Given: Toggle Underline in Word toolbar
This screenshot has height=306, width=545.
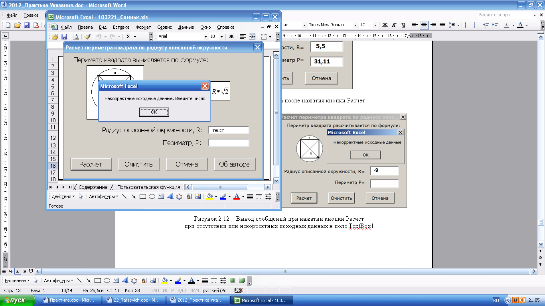Looking at the screenshot, I should [403, 25].
